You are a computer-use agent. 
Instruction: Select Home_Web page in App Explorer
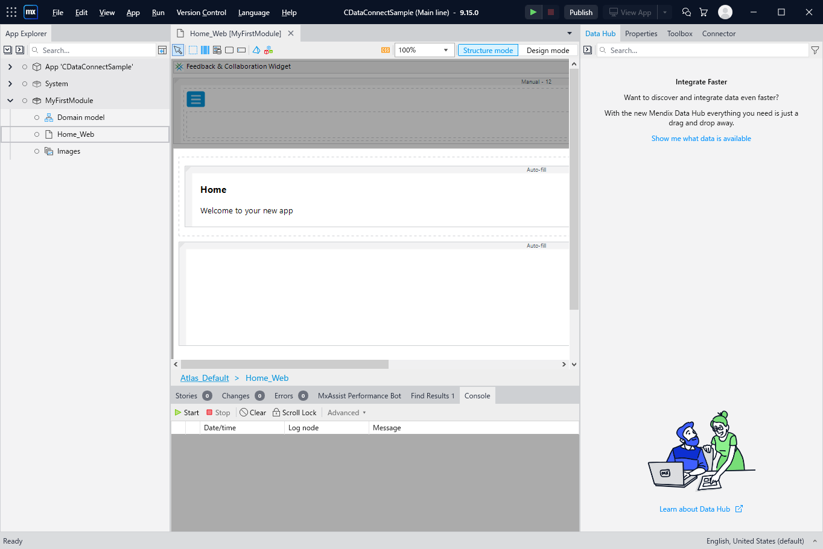(86, 134)
